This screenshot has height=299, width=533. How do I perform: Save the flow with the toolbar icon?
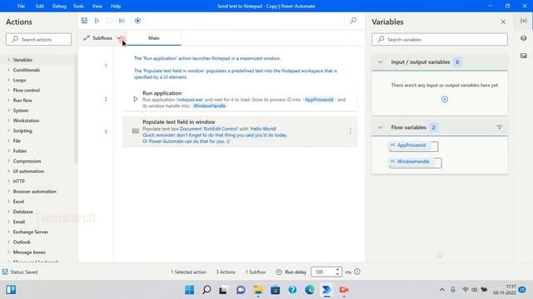tap(84, 21)
